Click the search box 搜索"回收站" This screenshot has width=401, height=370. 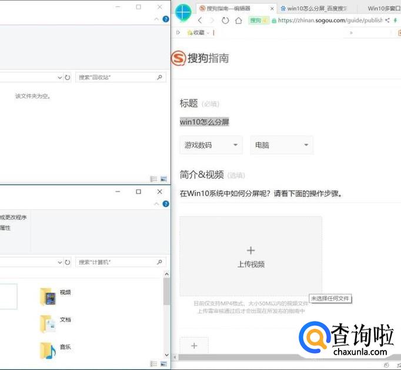point(121,77)
